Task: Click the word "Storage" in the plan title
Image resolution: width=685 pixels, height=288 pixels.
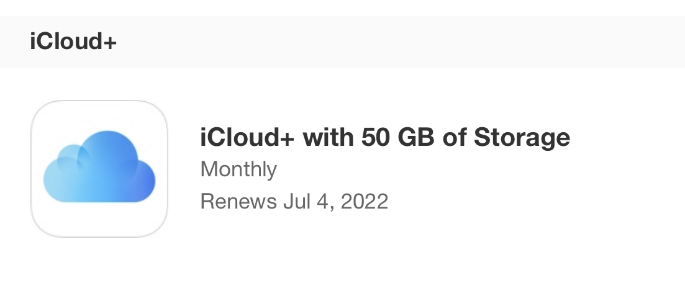Action: 522,137
